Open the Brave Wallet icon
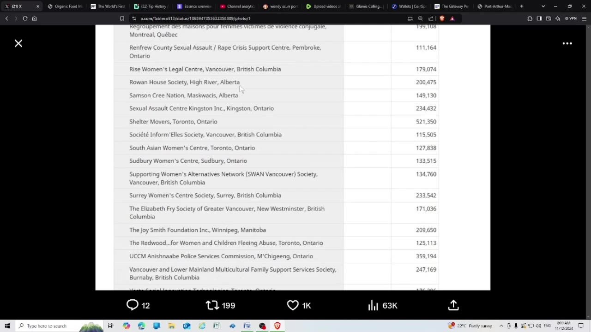This screenshot has width=591, height=332. click(x=549, y=18)
